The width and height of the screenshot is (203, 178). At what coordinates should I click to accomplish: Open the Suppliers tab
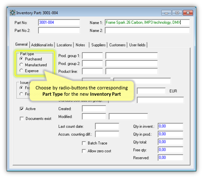[x=98, y=45]
